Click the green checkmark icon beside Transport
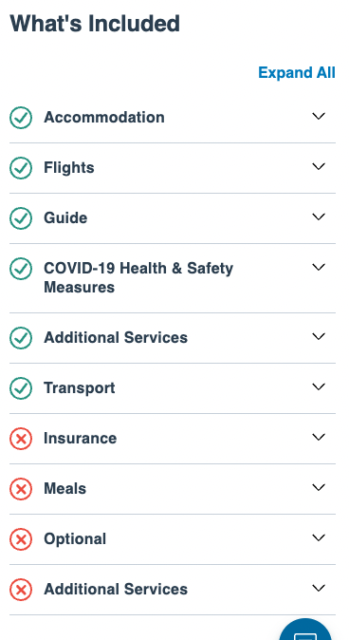 pyautogui.click(x=21, y=388)
